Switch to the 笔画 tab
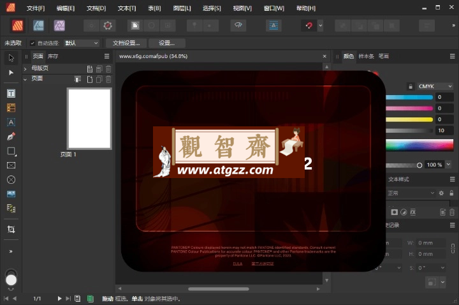459x305 pixels. [x=384, y=56]
